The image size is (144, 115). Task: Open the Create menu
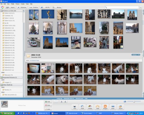(22, 4)
